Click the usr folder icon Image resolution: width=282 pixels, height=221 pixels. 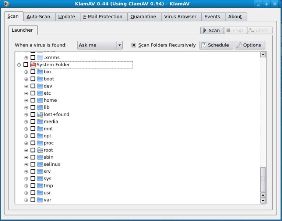40,193
